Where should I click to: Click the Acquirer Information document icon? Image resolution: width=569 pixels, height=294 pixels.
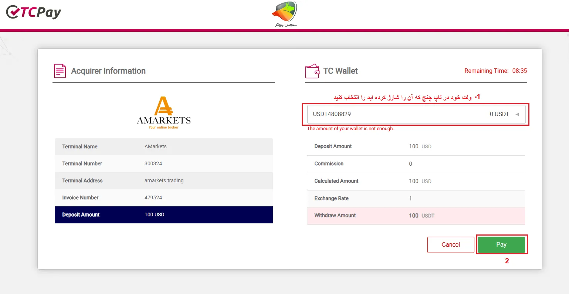click(60, 71)
